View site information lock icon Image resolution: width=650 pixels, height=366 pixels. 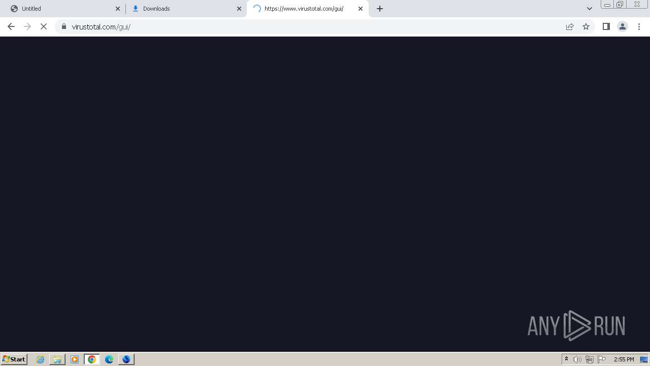[x=63, y=26]
